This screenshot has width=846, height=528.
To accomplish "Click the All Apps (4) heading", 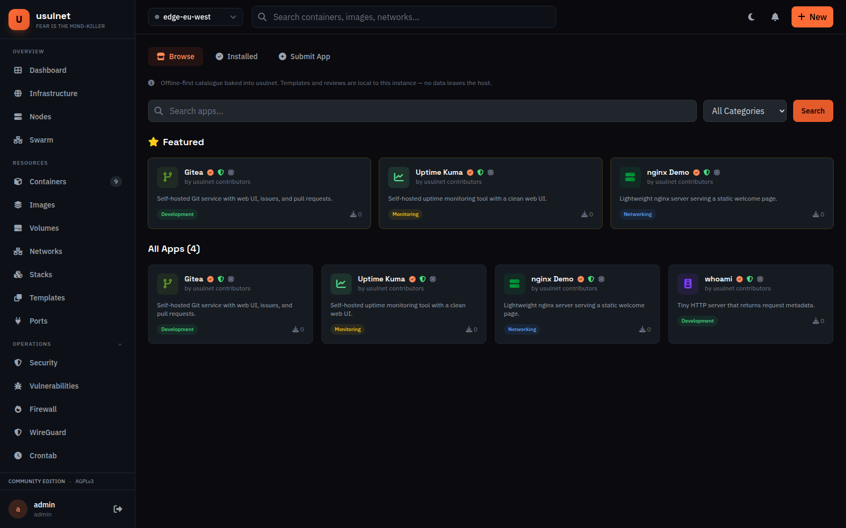I will (x=174, y=249).
